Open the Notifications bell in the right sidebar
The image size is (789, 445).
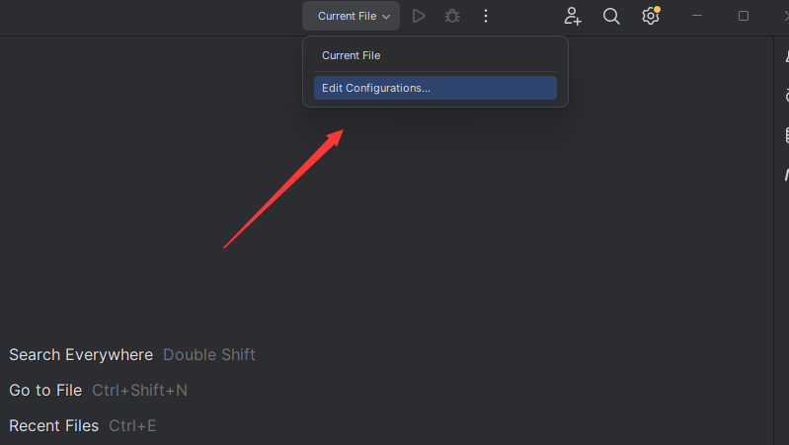(786, 59)
